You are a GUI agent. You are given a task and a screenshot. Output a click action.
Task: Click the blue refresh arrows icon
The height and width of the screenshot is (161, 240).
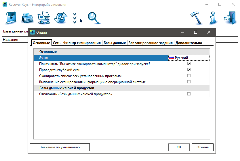tap(61, 18)
